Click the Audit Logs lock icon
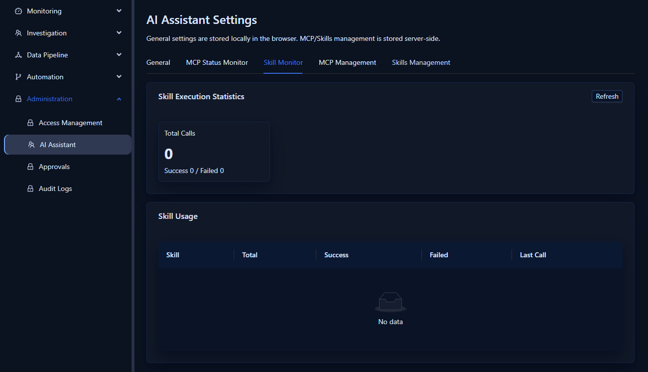The height and width of the screenshot is (372, 648). coord(30,188)
